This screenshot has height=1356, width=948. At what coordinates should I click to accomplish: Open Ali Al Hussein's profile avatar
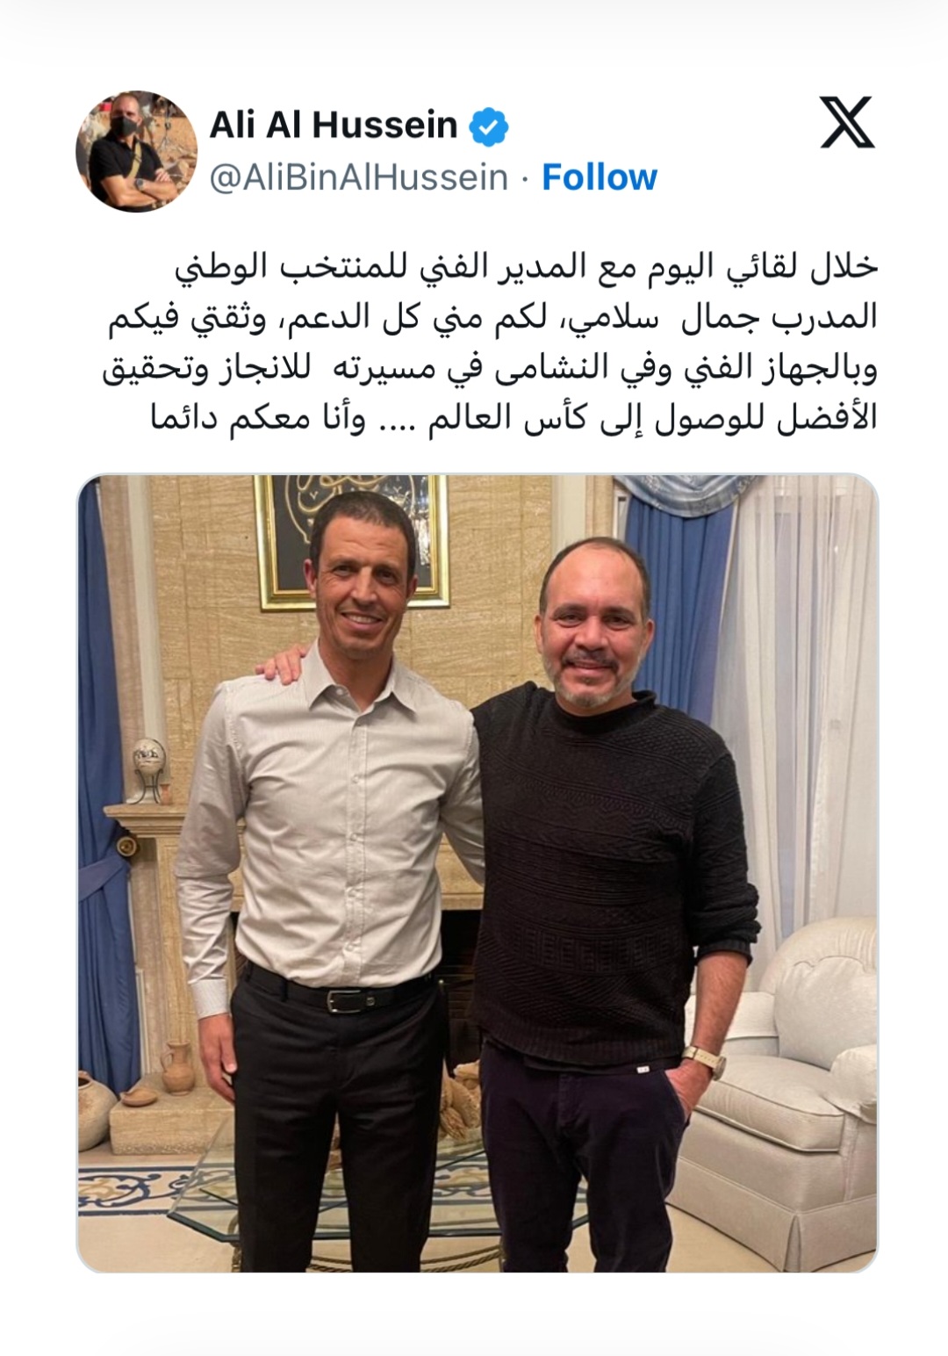coord(136,151)
